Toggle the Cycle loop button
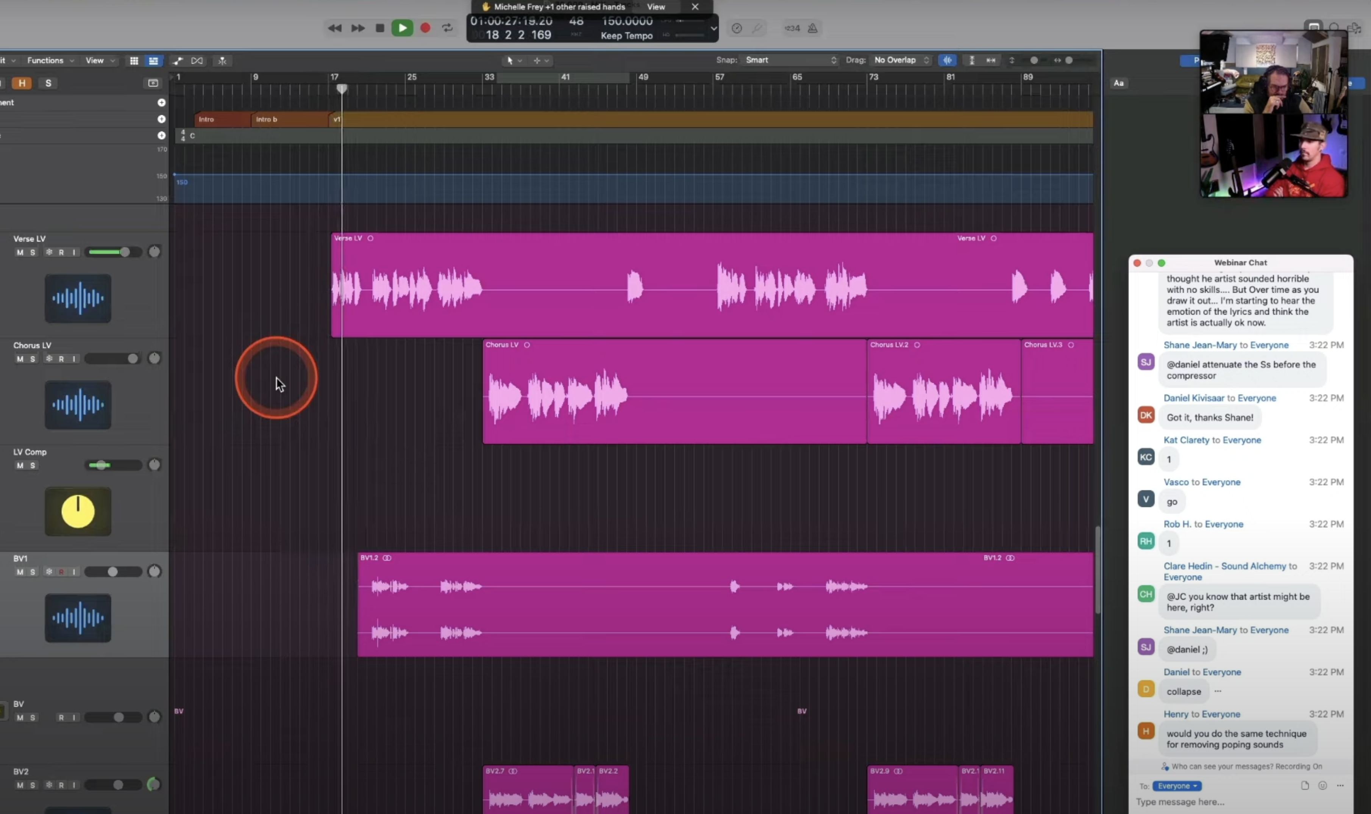 pos(447,28)
